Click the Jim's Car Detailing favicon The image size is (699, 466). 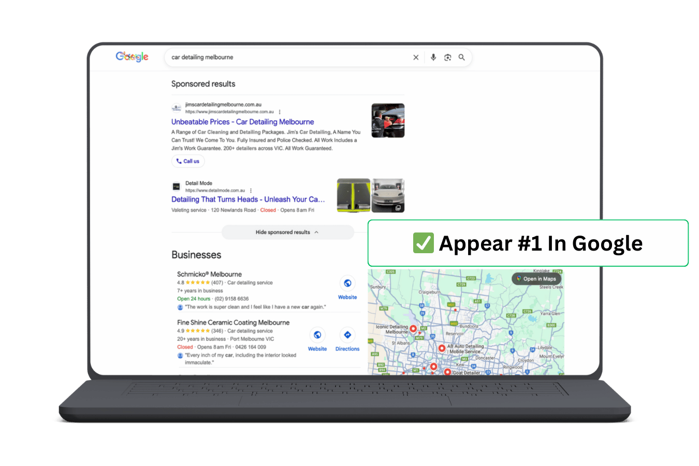pos(177,108)
